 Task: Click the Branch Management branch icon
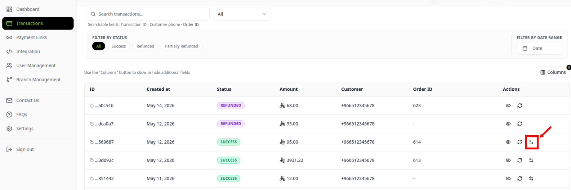(9, 80)
